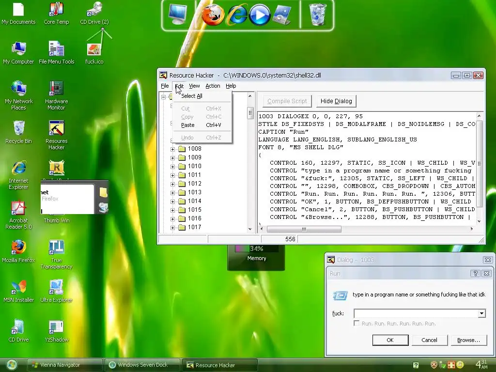
Task: Open the CD Drive desktop shortcut
Action: point(18,331)
